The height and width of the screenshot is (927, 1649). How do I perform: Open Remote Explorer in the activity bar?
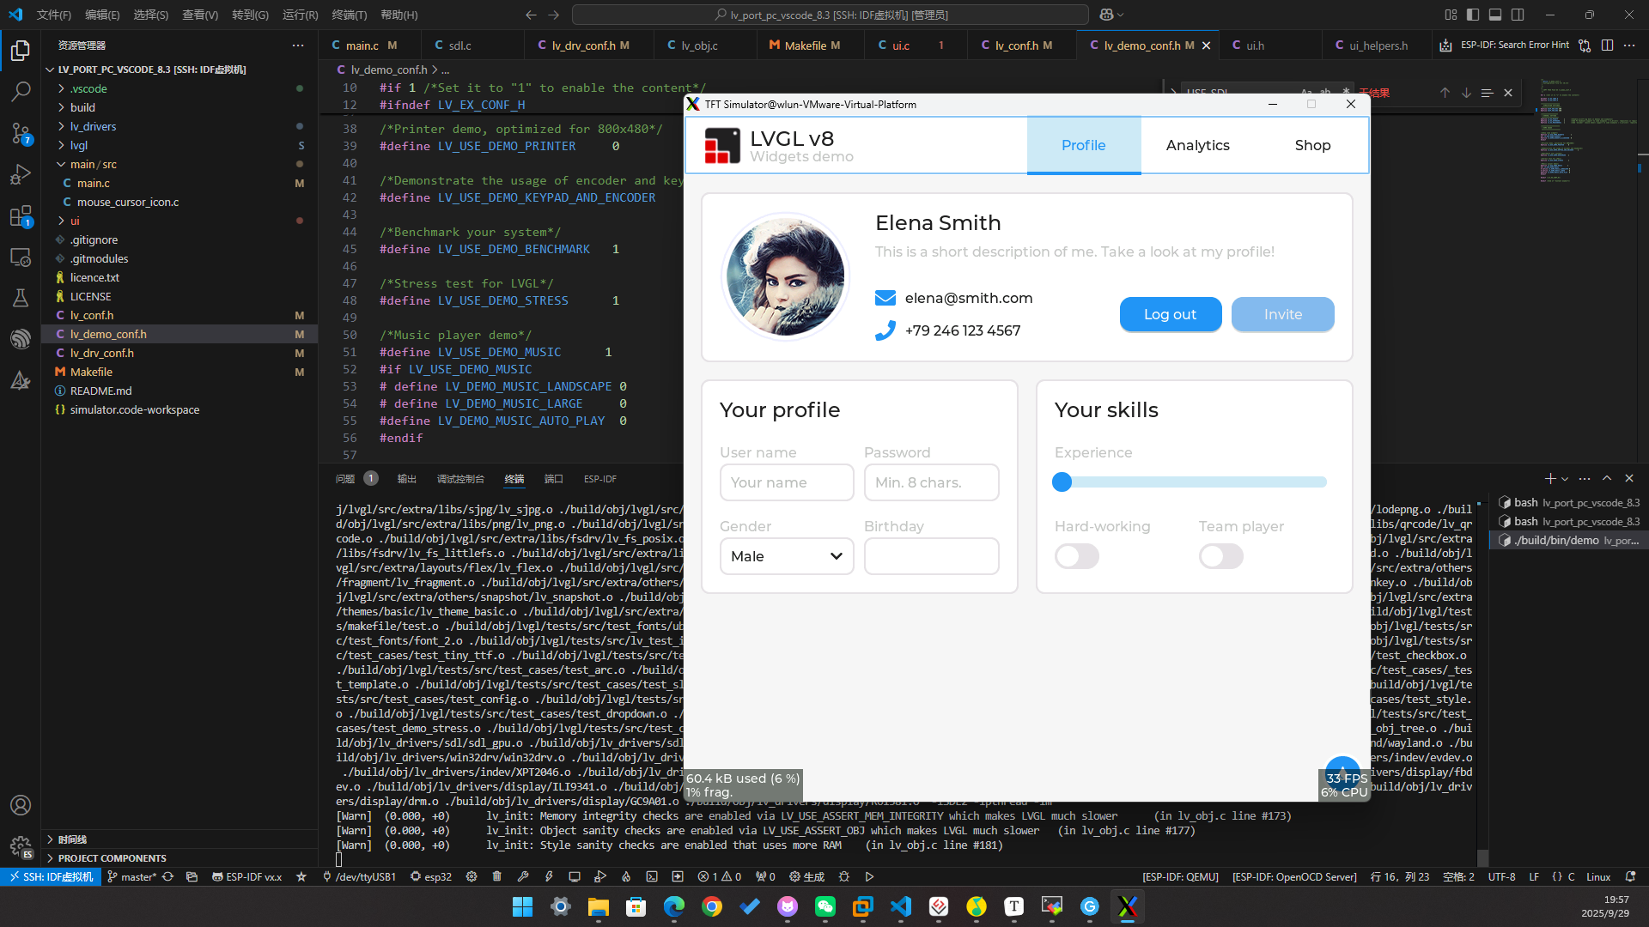(21, 257)
